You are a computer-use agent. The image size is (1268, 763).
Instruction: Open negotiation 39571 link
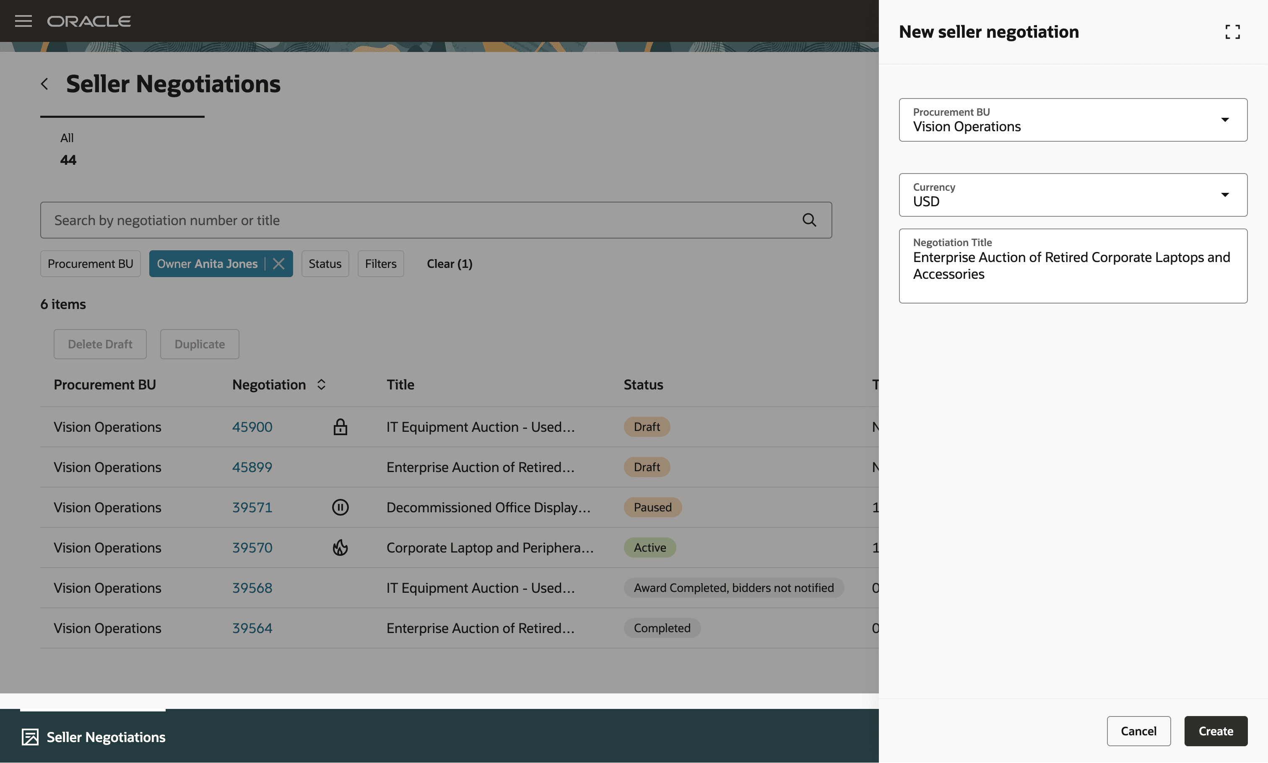(252, 507)
